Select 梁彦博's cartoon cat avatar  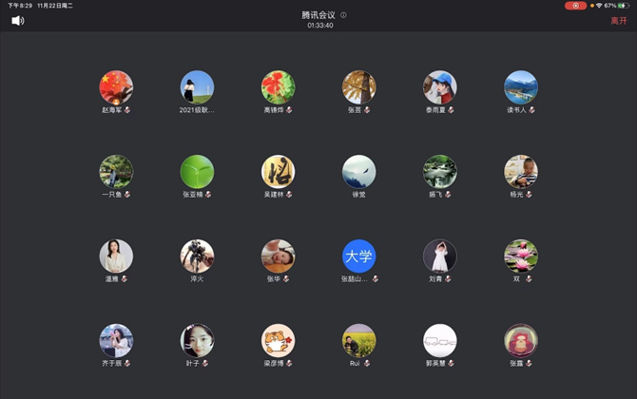coord(278,341)
